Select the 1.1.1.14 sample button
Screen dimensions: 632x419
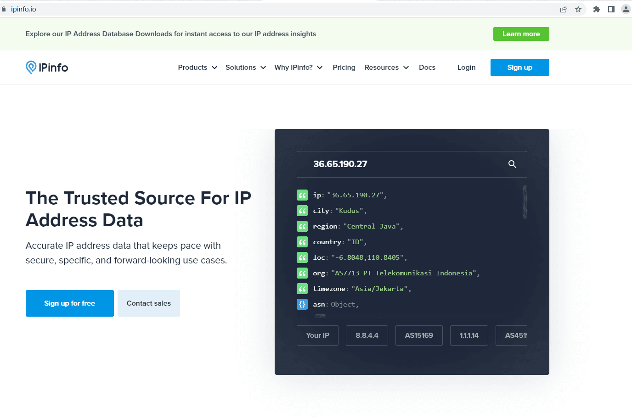469,335
